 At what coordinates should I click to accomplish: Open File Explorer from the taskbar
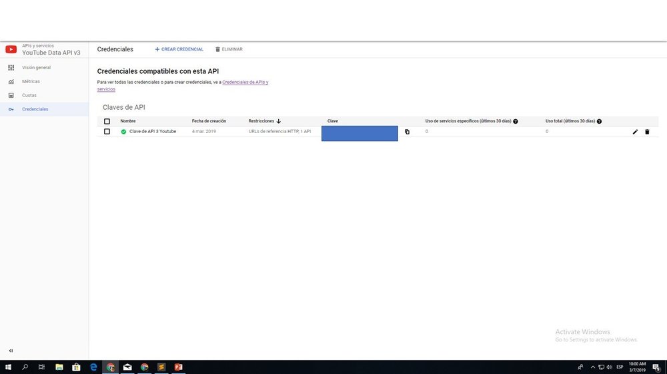tap(59, 367)
